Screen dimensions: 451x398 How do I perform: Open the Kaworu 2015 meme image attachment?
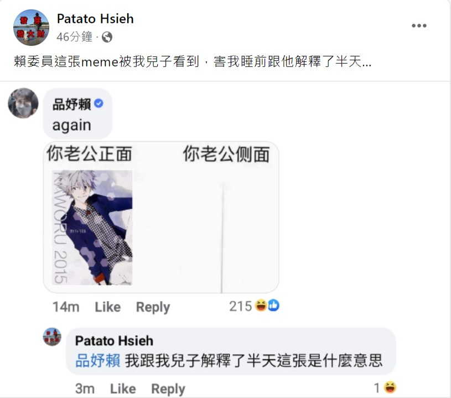tap(161, 218)
